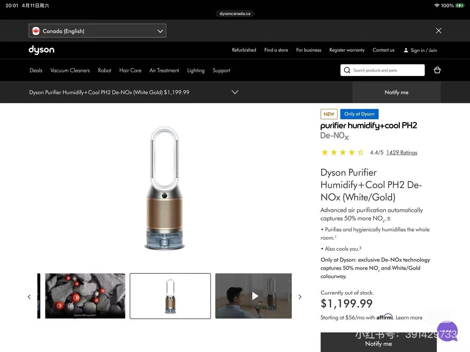Click the $1,199.99 price text

(x=347, y=303)
